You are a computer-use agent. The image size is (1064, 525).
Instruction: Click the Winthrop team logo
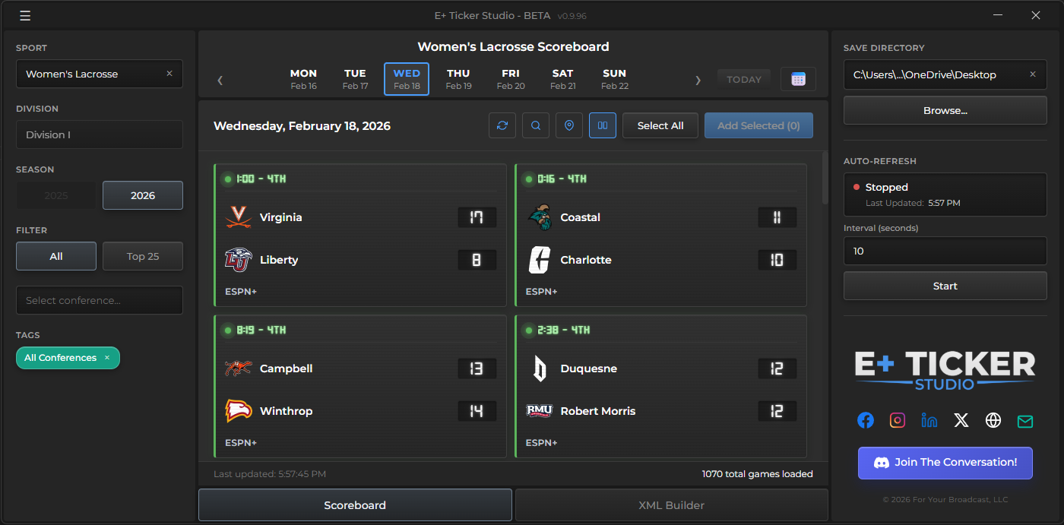(x=239, y=411)
